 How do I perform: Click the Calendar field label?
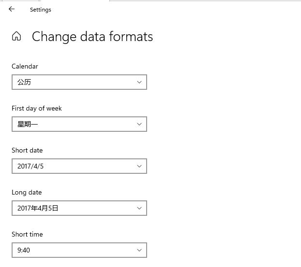point(25,66)
